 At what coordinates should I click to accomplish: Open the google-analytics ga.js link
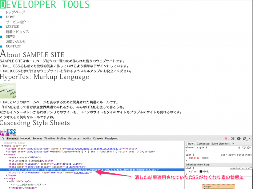(x=94, y=149)
